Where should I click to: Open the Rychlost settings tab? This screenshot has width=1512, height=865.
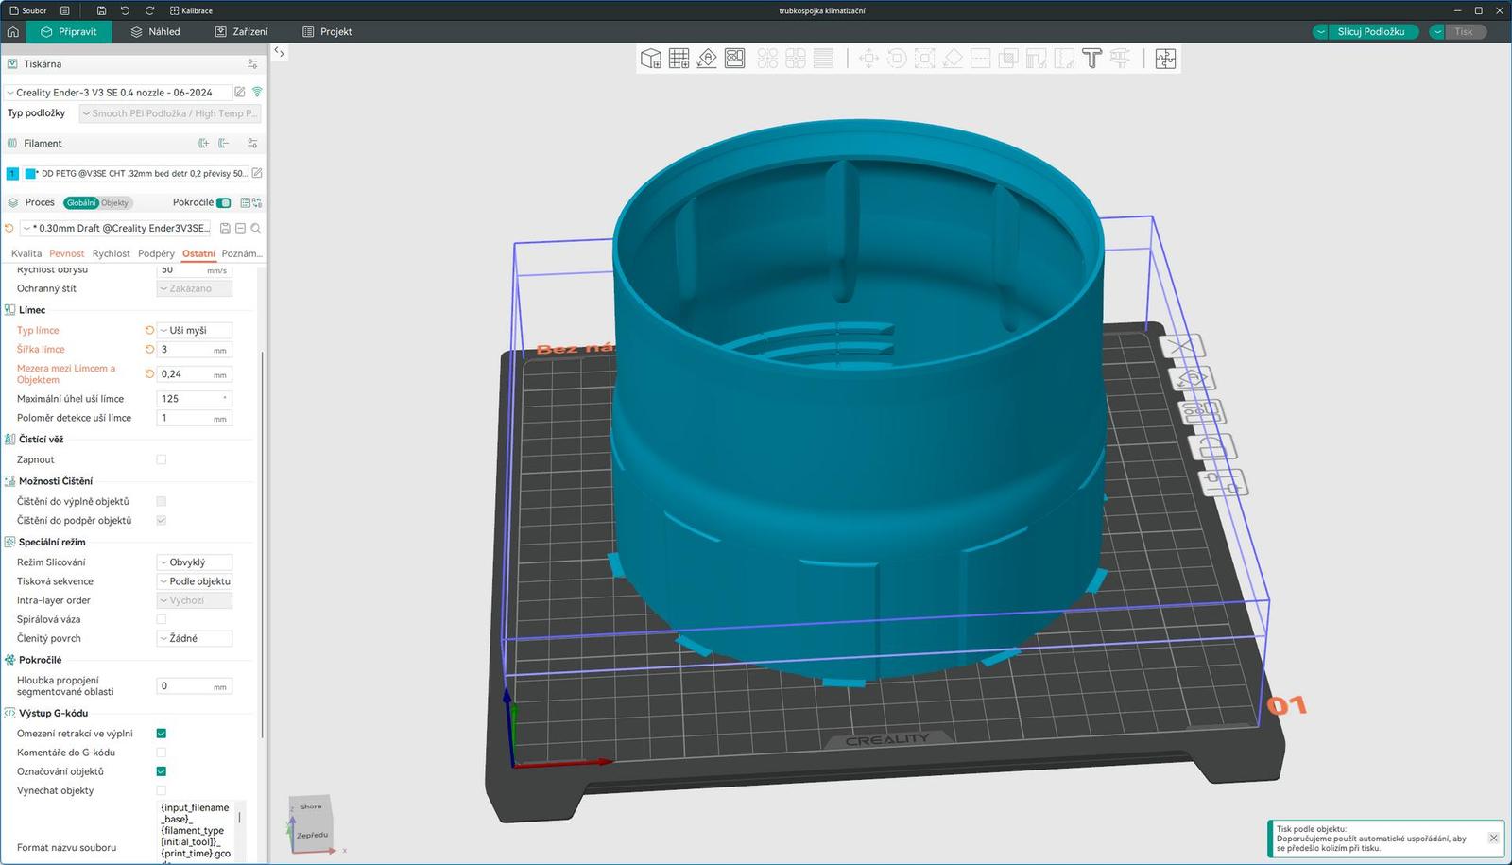coord(112,253)
